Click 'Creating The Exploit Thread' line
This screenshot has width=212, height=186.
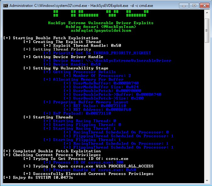pyautogui.click(x=62, y=42)
